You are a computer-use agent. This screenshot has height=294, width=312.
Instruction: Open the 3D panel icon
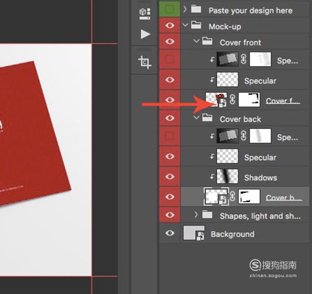[145, 14]
